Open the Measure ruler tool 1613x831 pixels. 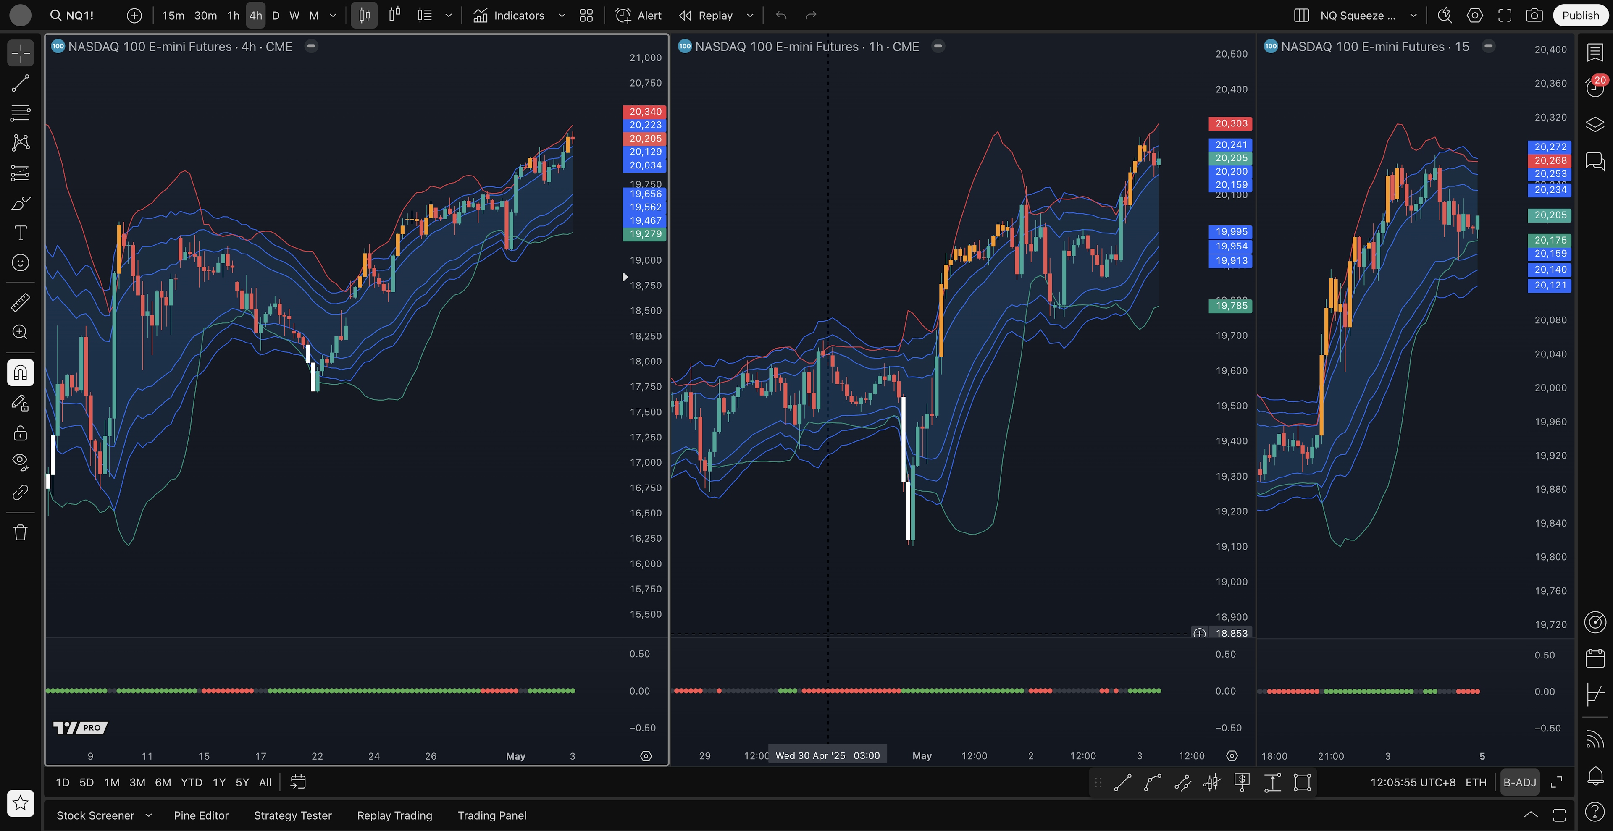coord(20,302)
